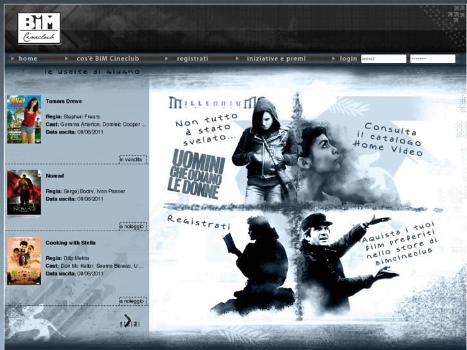Go to the registrati menu item
This screenshot has height=350, width=467.
pos(193,58)
